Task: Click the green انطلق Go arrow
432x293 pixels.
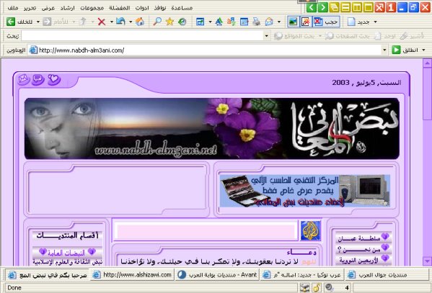Action: [x=396, y=50]
